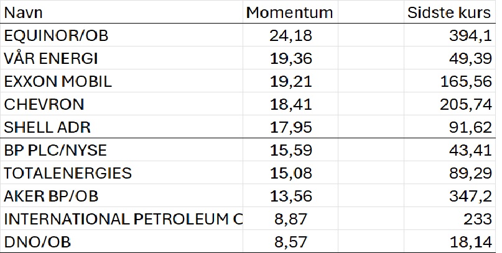The width and height of the screenshot is (502, 253).
Task: Select the momentum value 19,21
Action: (291, 81)
